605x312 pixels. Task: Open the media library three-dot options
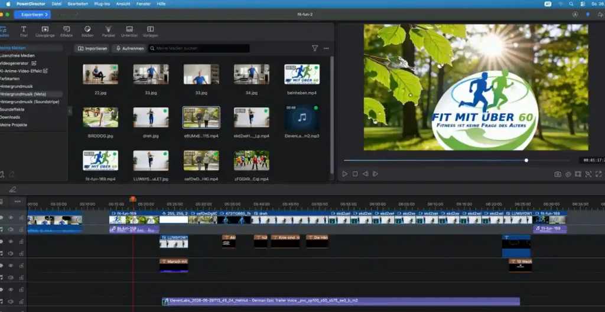[326, 48]
